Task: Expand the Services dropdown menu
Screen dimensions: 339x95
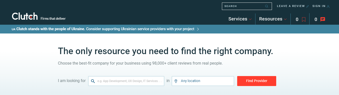Action: (240, 19)
